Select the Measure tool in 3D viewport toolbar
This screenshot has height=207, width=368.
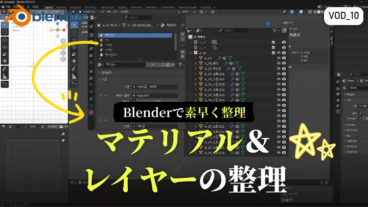click(74, 76)
